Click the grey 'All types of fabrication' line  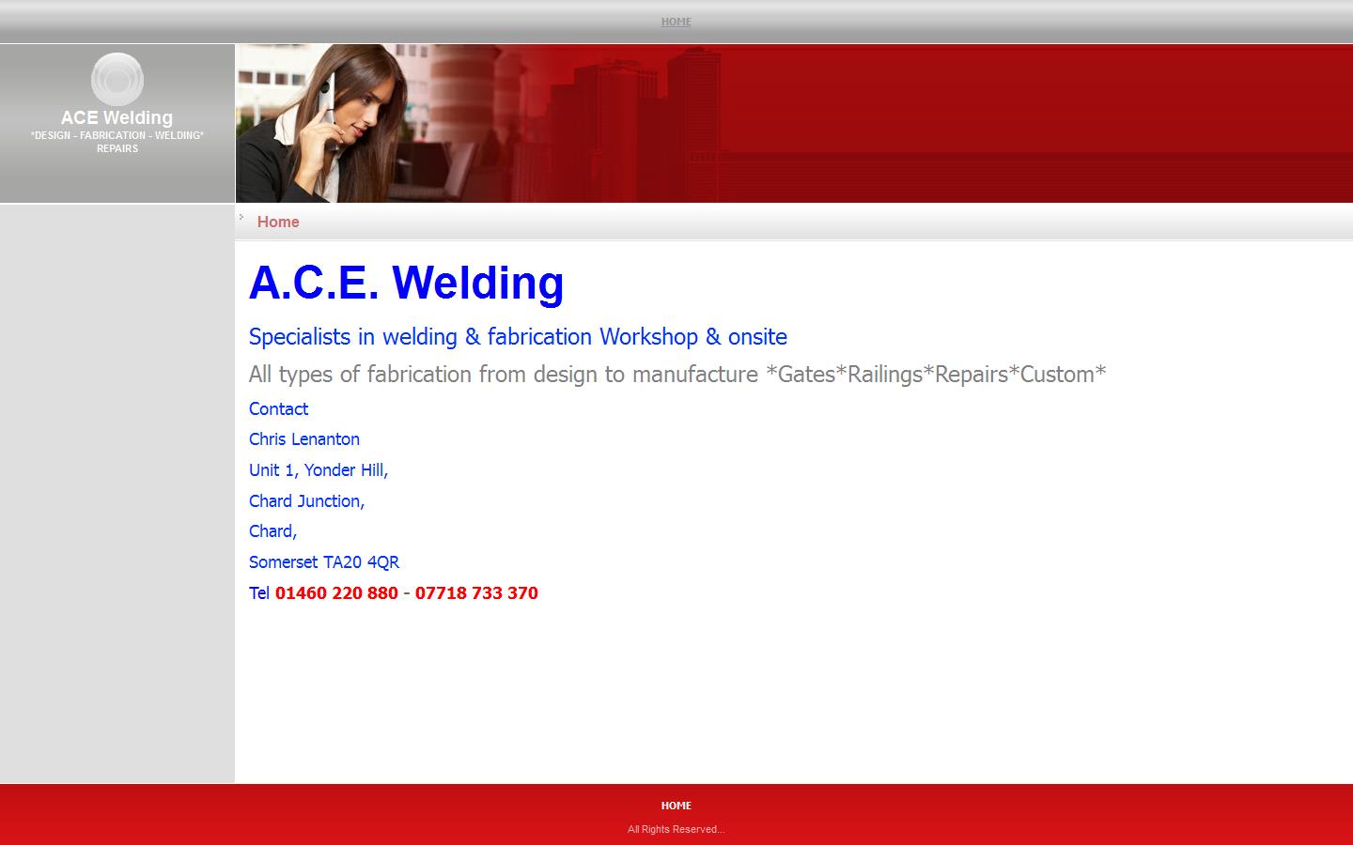[676, 375]
